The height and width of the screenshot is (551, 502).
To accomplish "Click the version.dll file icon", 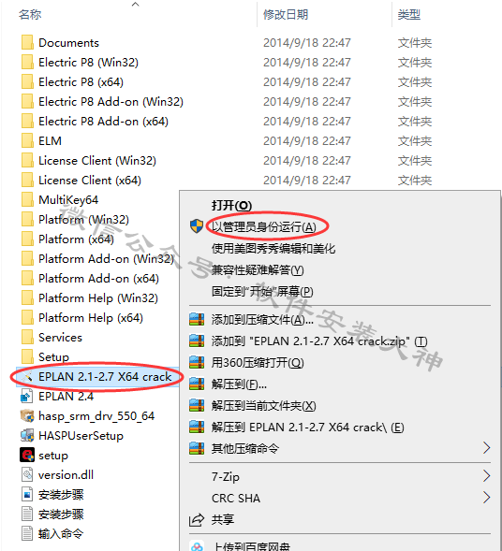I will [x=27, y=474].
